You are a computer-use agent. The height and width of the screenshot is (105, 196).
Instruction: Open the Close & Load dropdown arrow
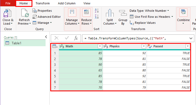(12, 24)
